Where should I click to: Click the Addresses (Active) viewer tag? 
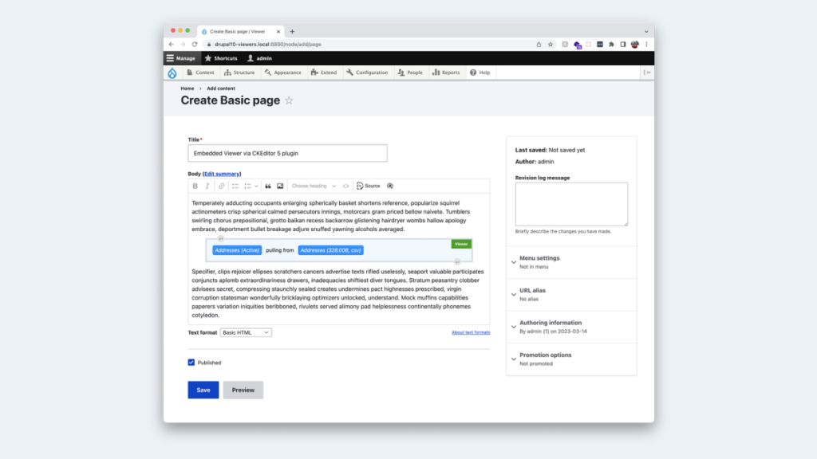tap(237, 250)
